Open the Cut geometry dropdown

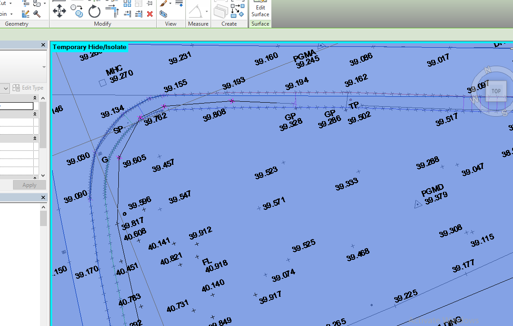click(x=10, y=3)
